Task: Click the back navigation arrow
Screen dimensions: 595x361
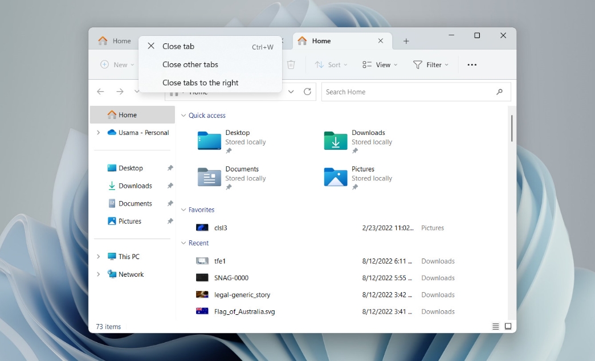Action: click(x=101, y=92)
